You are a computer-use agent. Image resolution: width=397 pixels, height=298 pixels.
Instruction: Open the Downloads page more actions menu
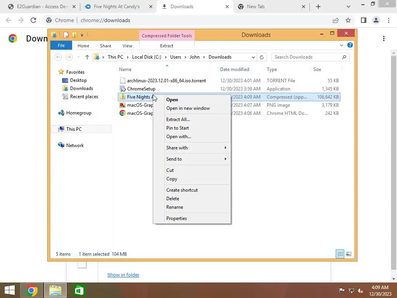[384, 38]
